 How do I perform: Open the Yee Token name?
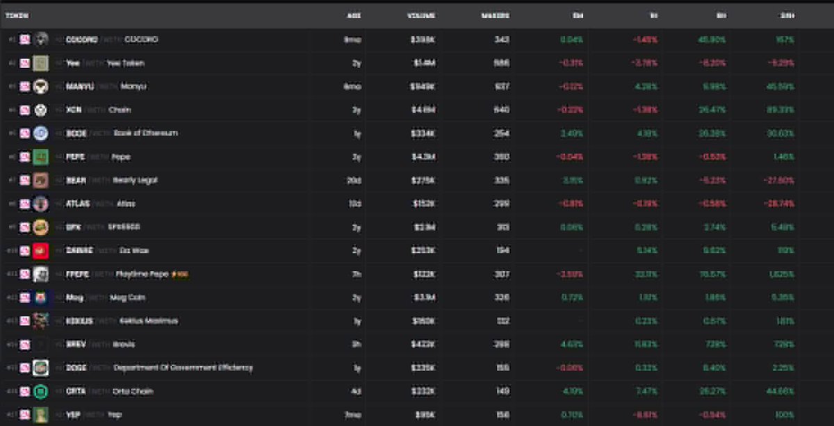pos(126,63)
